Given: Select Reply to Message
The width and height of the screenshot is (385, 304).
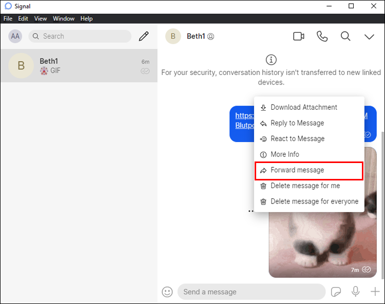Looking at the screenshot, I should click(309, 123).
